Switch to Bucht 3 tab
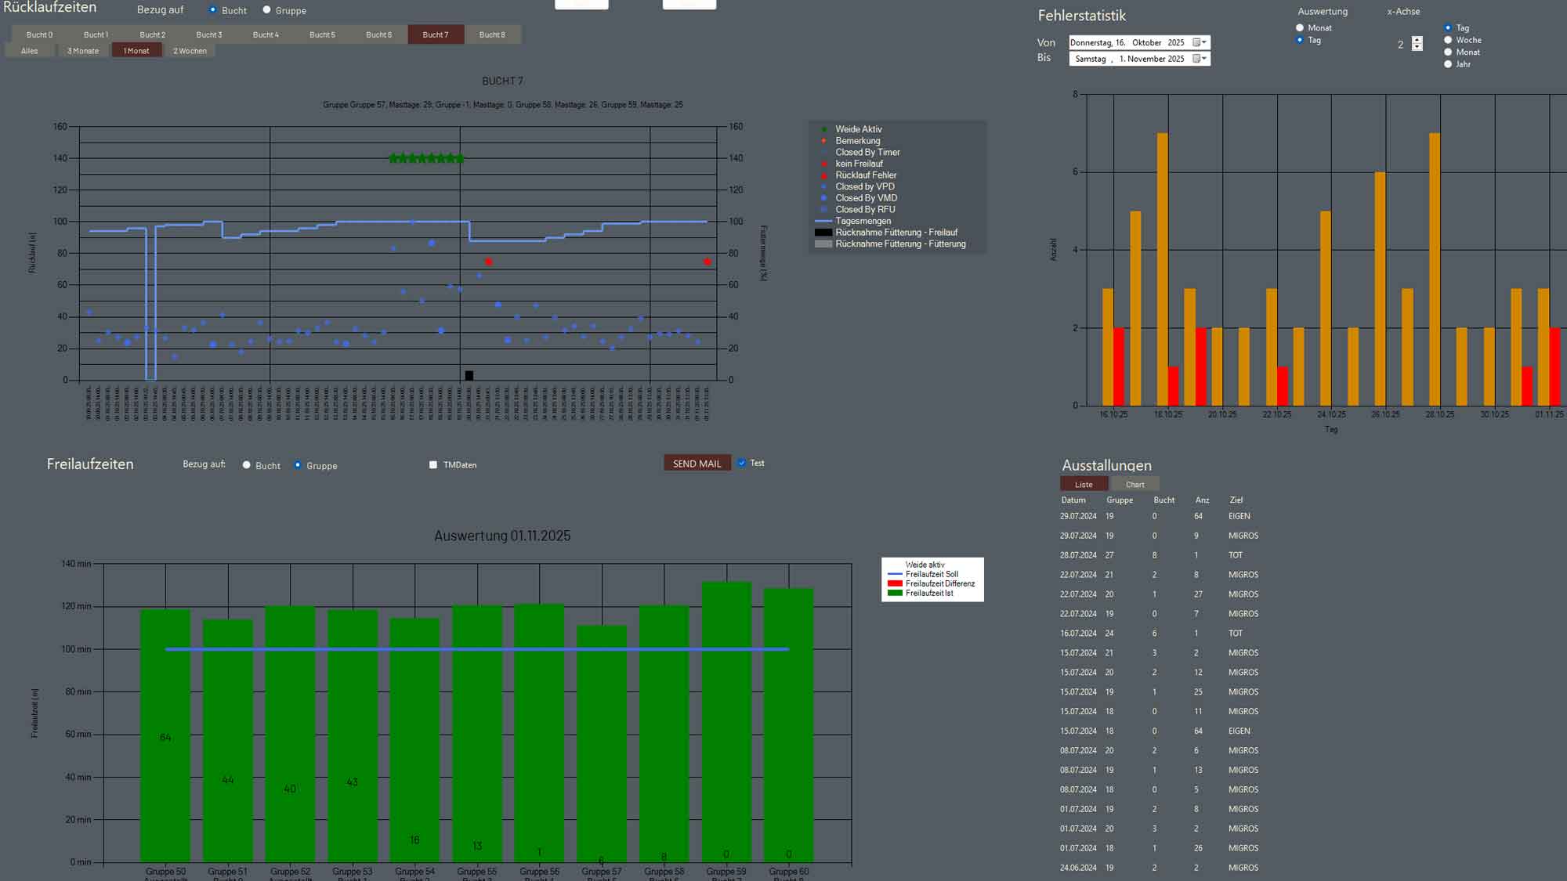The image size is (1567, 881). [x=209, y=34]
